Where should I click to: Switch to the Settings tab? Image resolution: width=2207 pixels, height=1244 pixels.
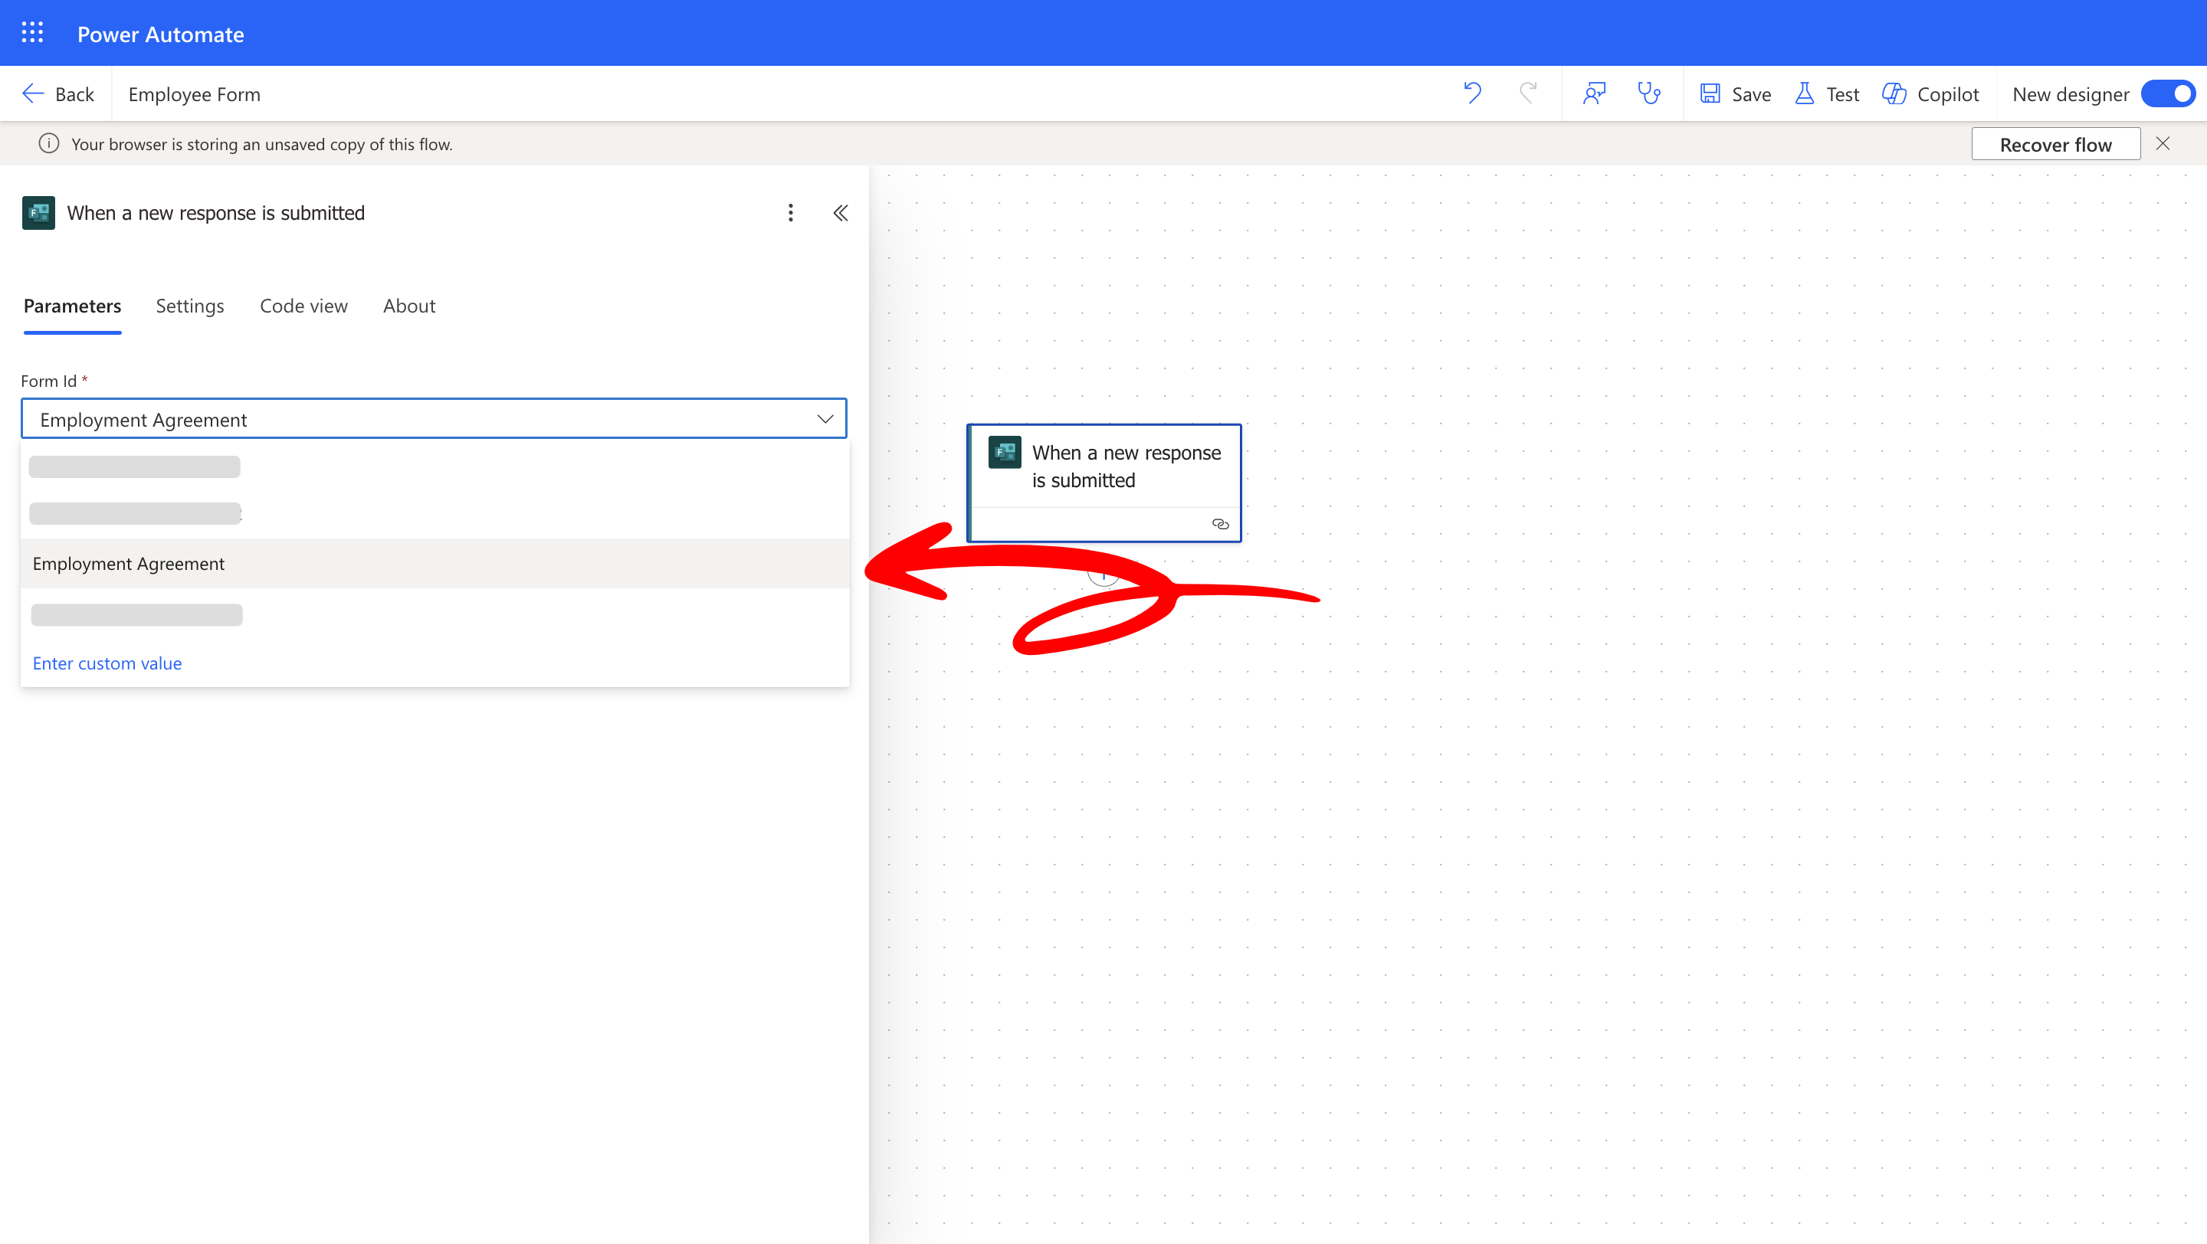click(x=189, y=306)
